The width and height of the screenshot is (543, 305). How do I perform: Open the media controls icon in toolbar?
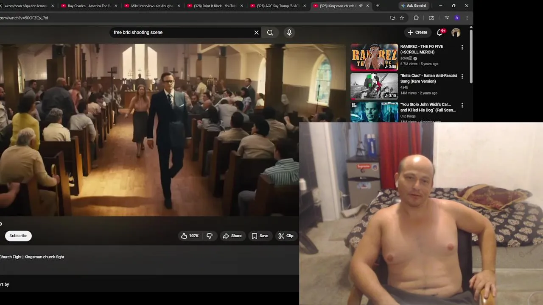point(446,18)
